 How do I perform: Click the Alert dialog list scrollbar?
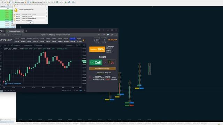(x=46, y=16)
